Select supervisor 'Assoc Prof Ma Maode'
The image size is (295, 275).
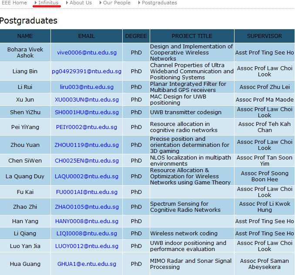pyautogui.click(x=265, y=99)
